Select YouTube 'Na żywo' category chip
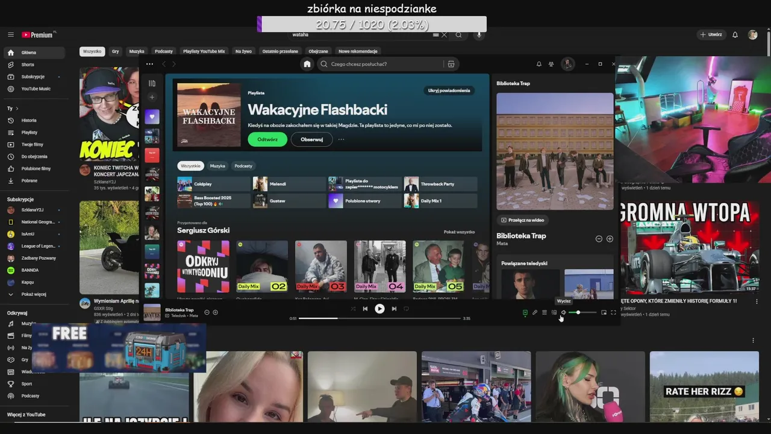Viewport: 771px width, 434px height. coord(243,51)
